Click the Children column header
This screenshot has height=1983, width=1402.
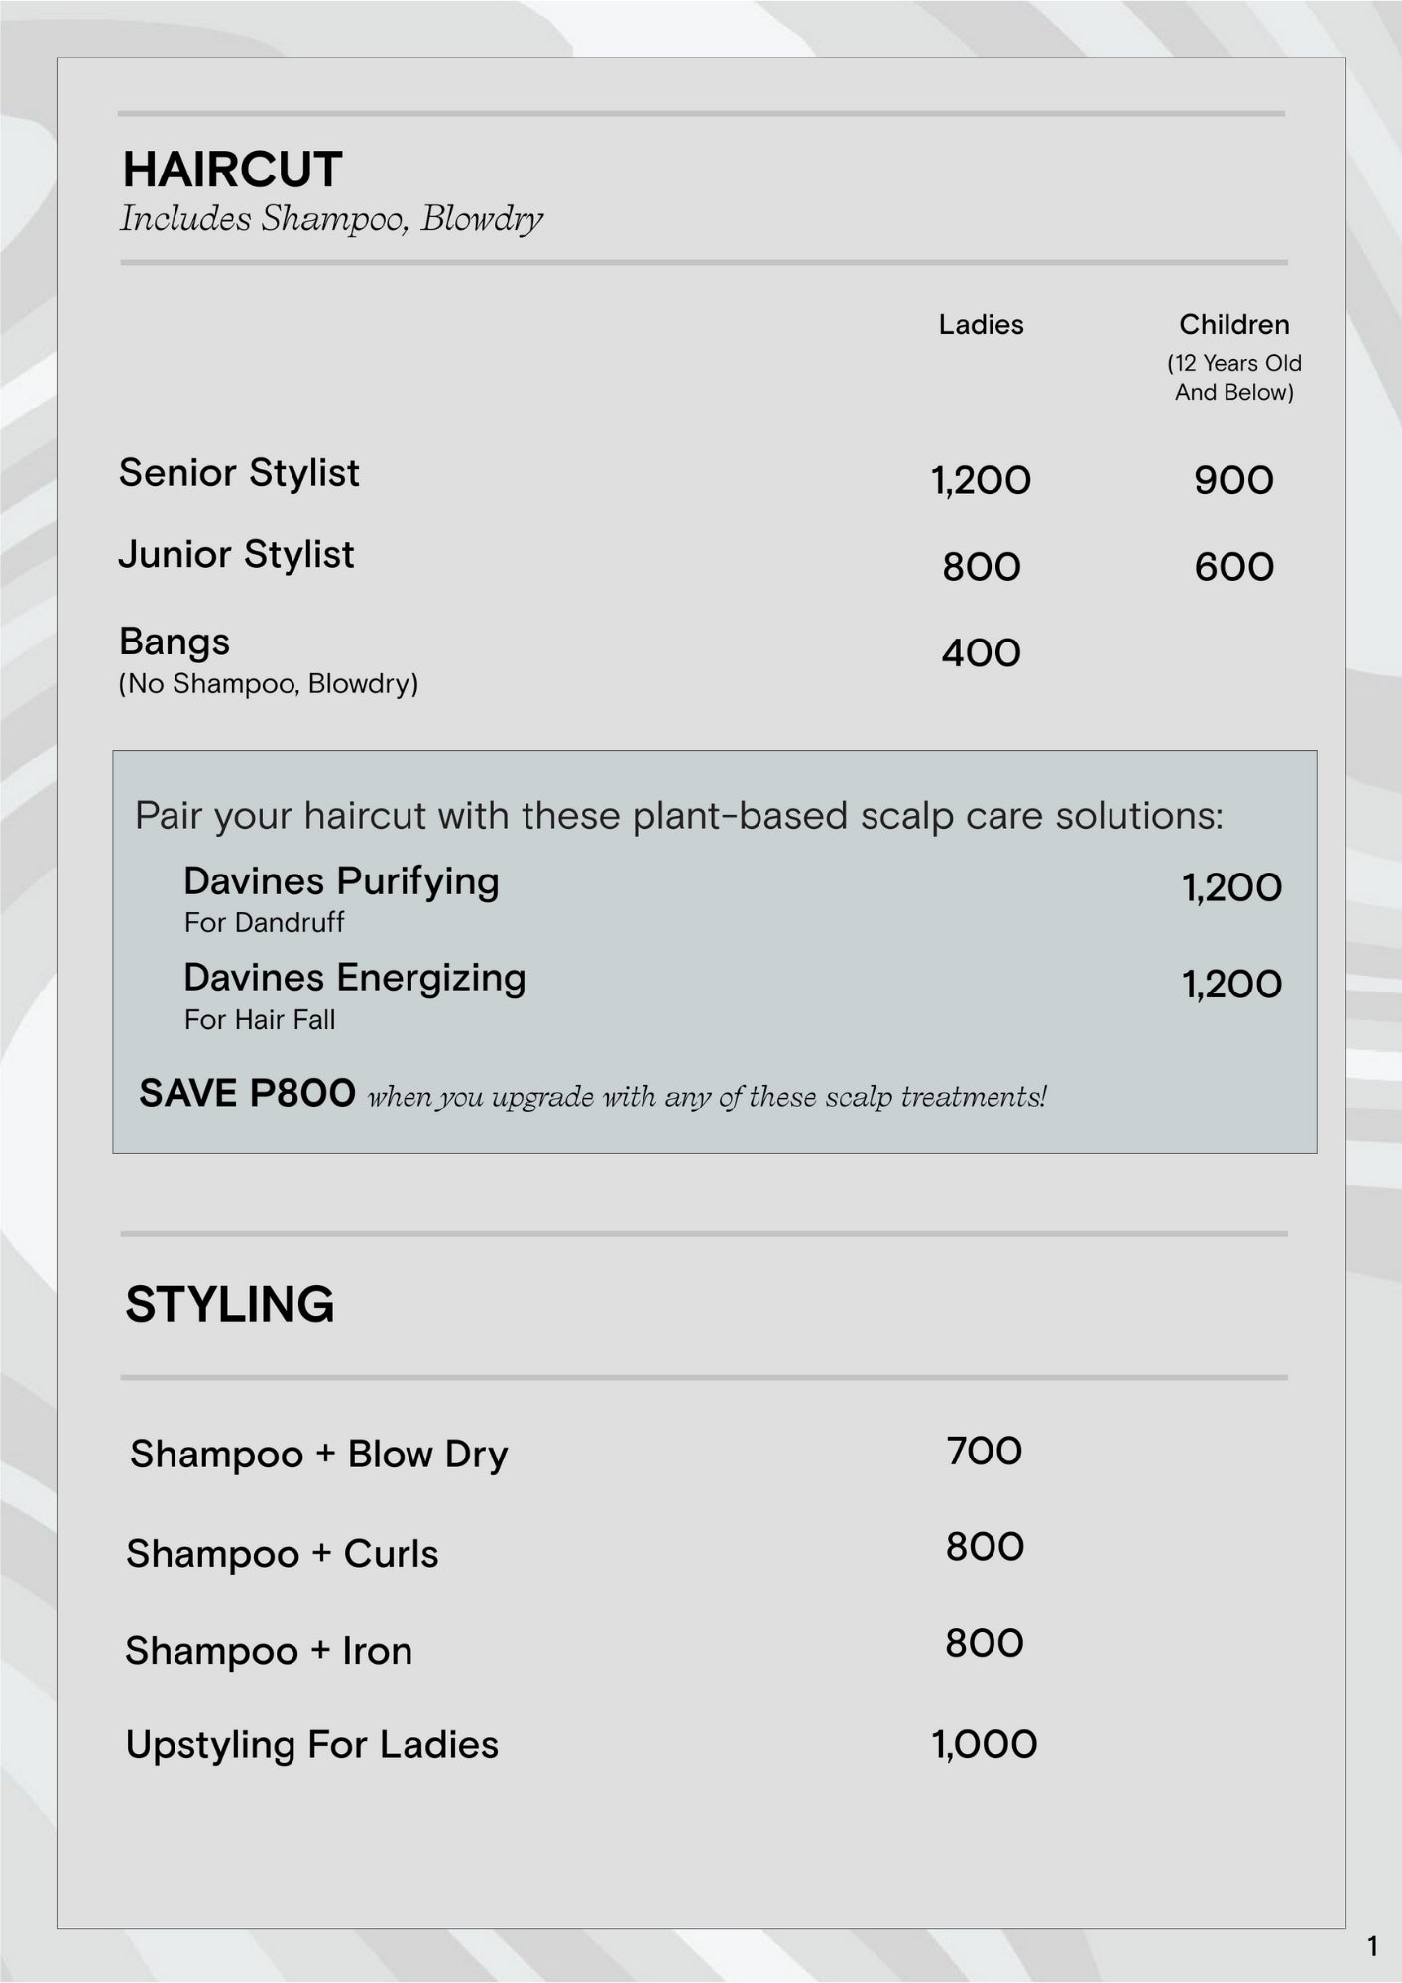[x=1233, y=325]
